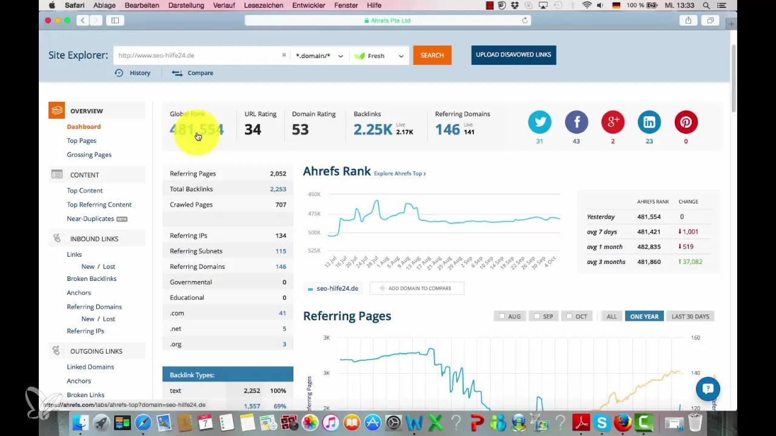Click the Safari address bar
The image size is (776, 436).
(388, 21)
